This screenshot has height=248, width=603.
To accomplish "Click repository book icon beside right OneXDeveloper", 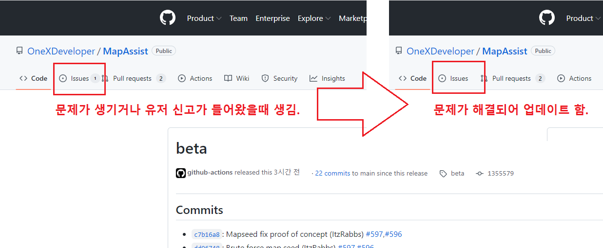I will (x=399, y=51).
